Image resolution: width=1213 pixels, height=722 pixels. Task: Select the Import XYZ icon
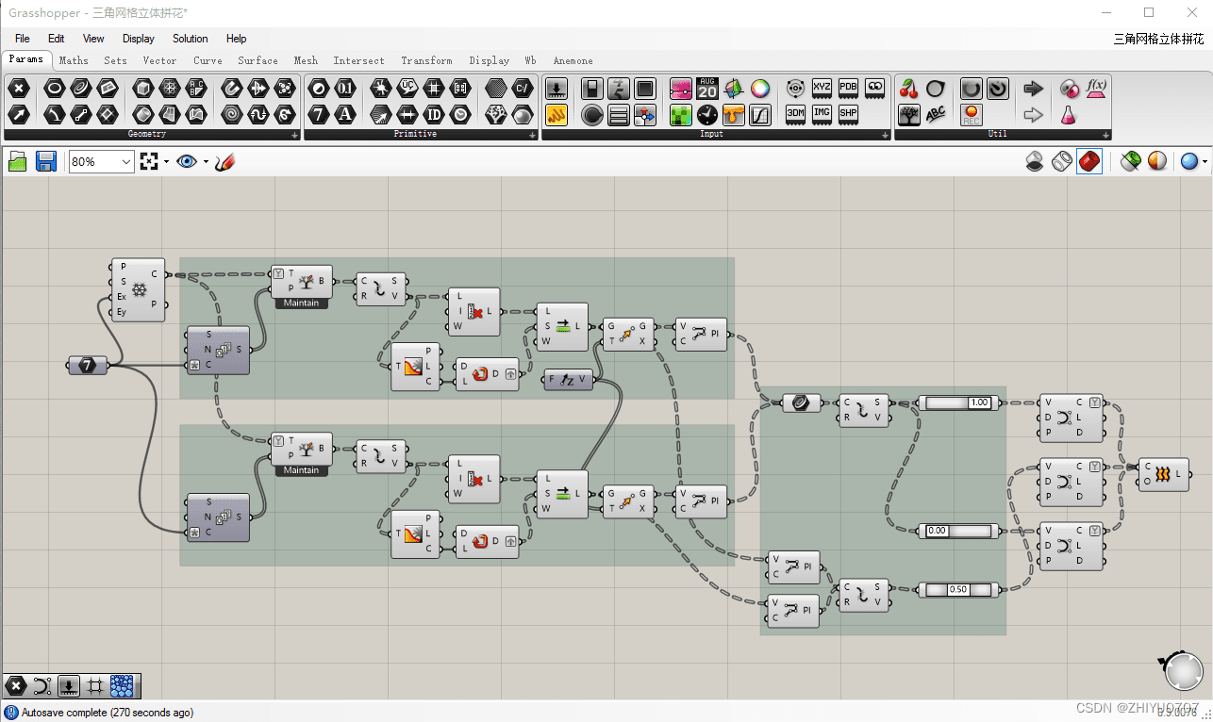822,88
